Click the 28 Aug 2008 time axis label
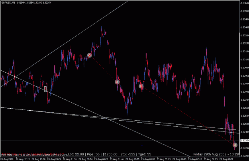 (x=7, y=159)
